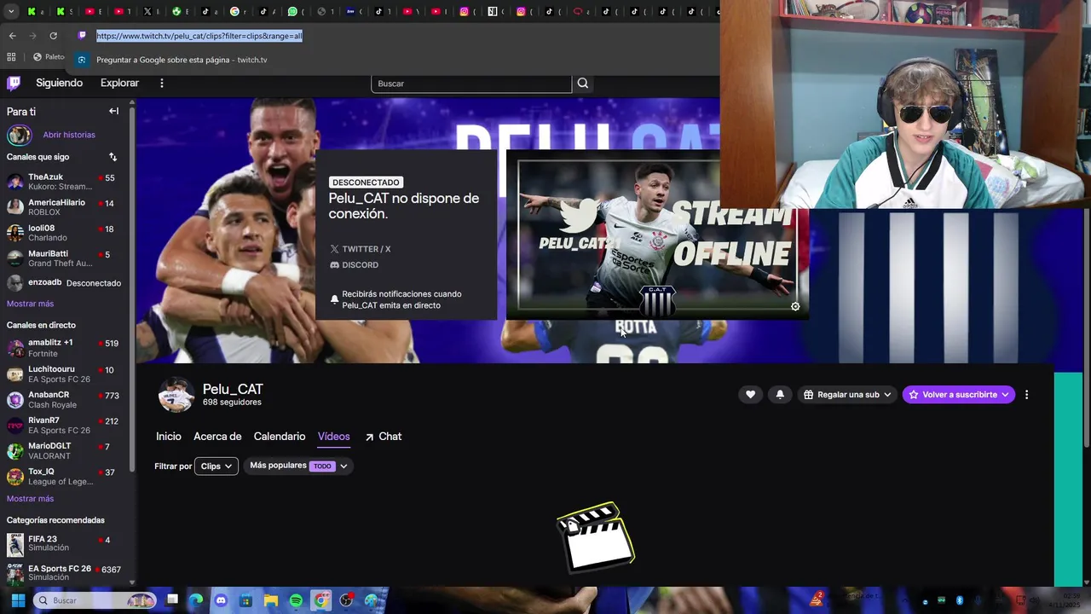Expand Regalar una sub options

tap(846, 394)
